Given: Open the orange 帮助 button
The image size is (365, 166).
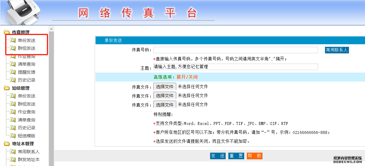Looking at the screenshot, I should coord(254,156).
